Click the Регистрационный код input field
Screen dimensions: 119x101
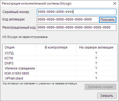coord(77,28)
